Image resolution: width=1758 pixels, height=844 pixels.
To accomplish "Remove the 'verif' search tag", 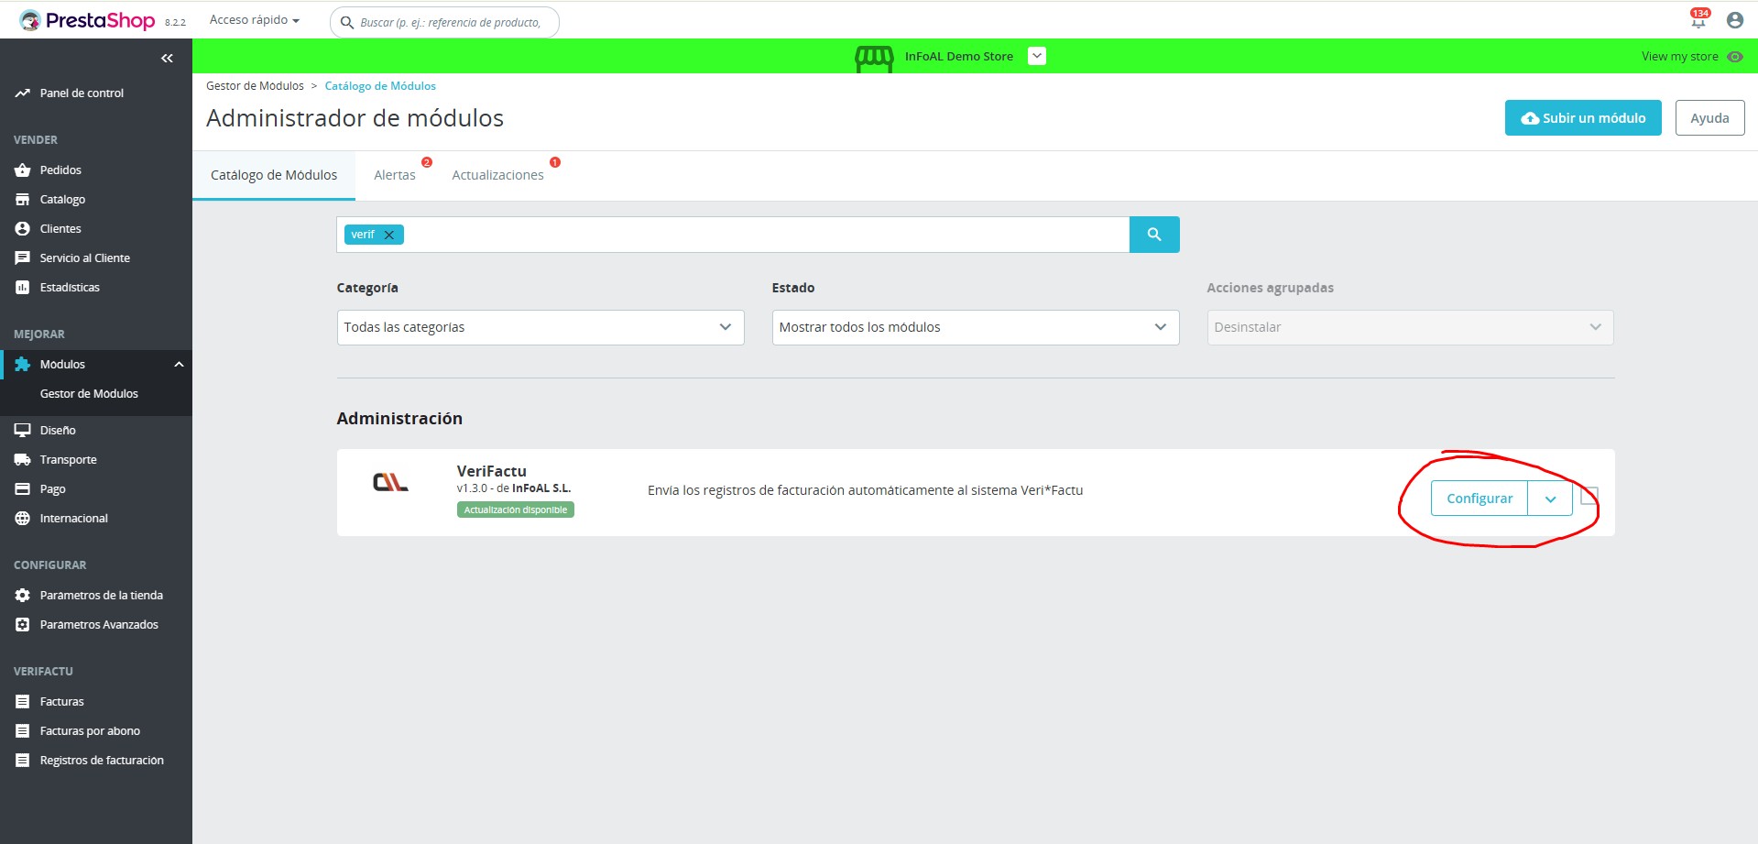I will (x=389, y=236).
